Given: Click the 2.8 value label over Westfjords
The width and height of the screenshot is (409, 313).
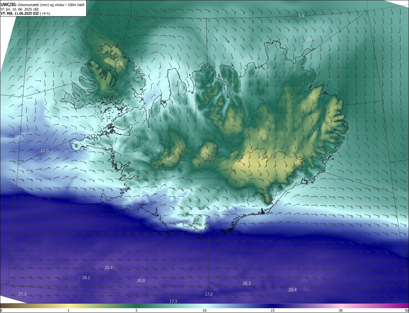Looking at the screenshot, I should tap(120, 64).
